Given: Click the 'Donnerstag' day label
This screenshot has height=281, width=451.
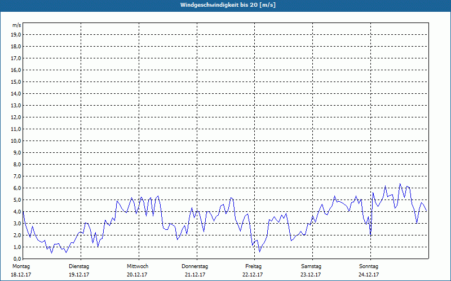Looking at the screenshot, I should tap(194, 266).
